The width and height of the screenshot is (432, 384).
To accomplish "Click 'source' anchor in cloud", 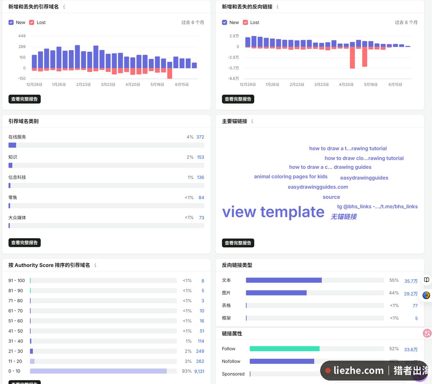I will tap(332, 197).
